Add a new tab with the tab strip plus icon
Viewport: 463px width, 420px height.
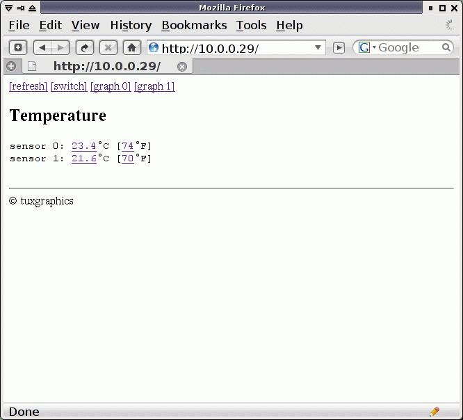coord(11,66)
